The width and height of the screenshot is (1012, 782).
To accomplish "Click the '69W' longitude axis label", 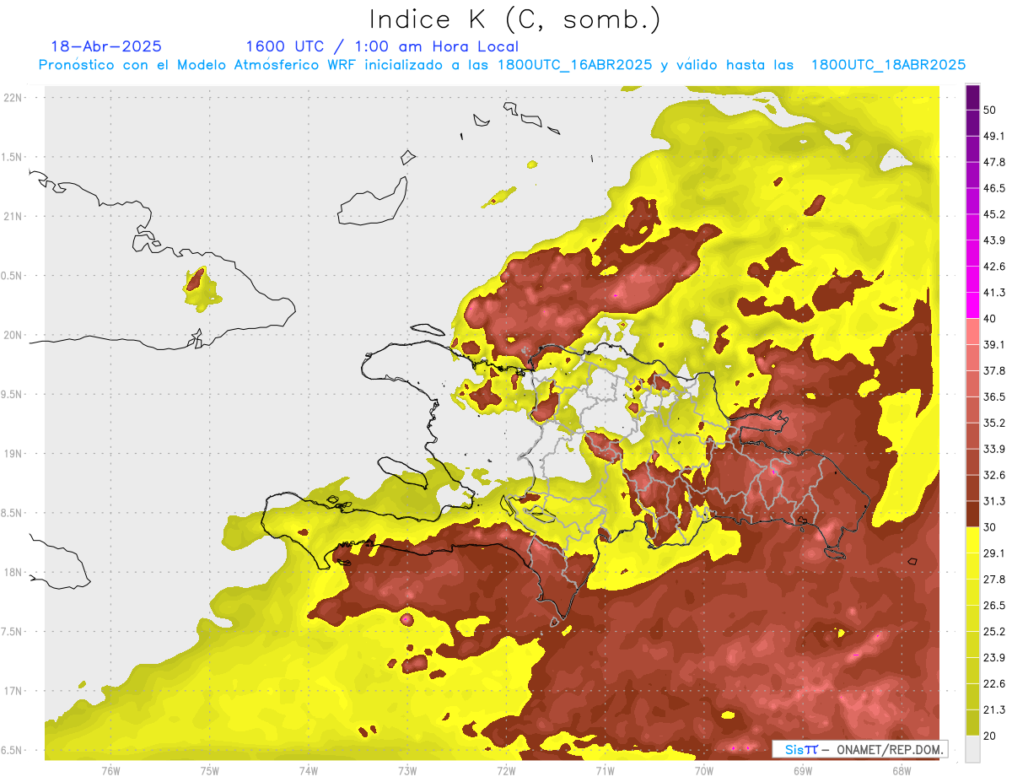I will coord(803,771).
